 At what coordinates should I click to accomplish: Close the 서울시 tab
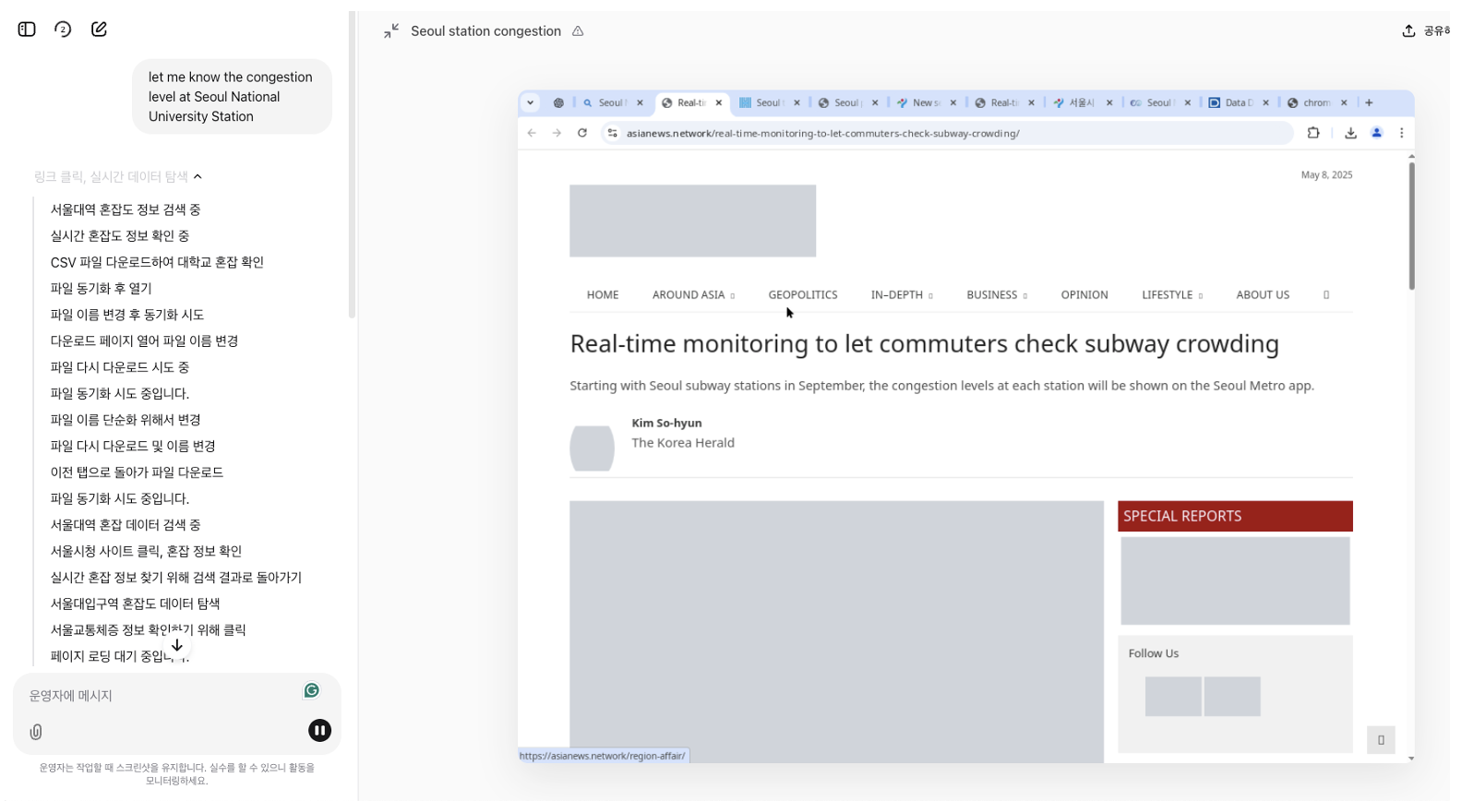(x=1109, y=102)
